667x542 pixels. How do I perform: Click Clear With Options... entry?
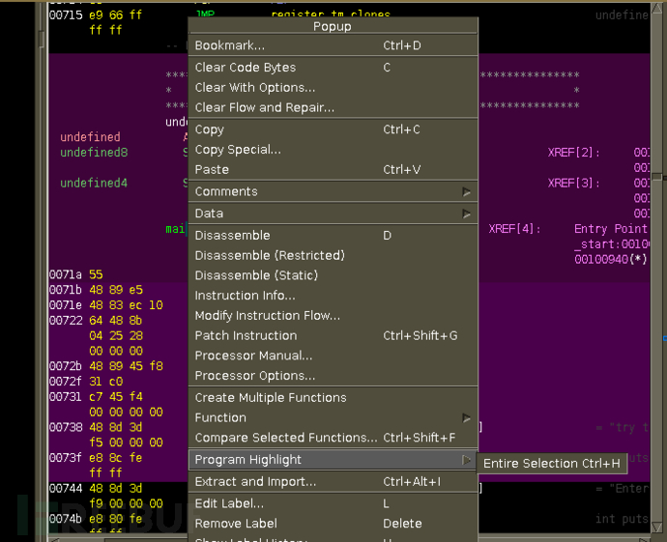tap(255, 88)
